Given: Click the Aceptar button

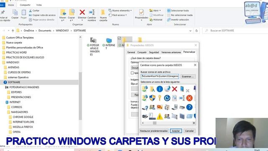Looking at the screenshot, I should tap(176, 131).
